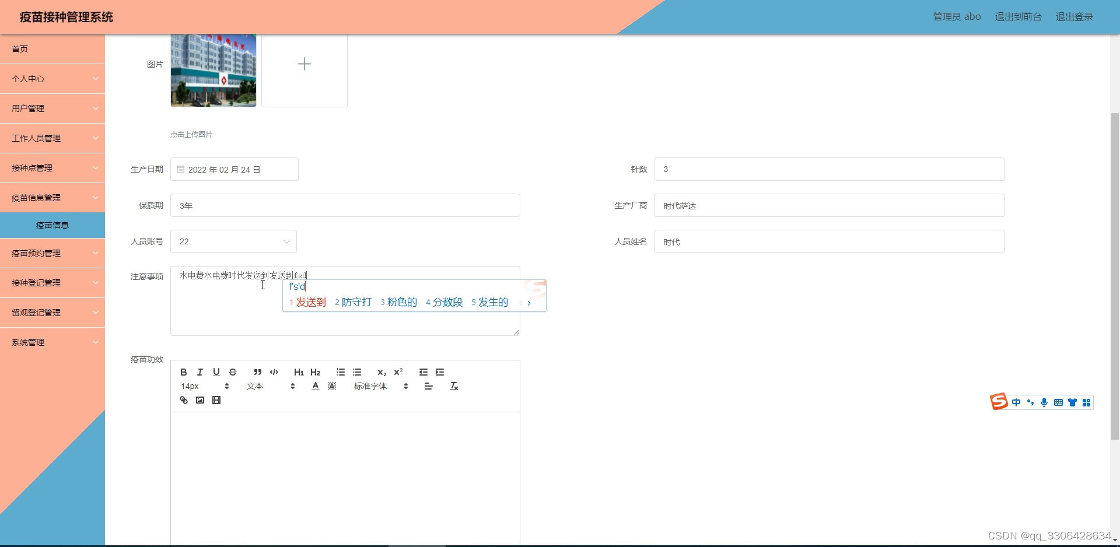Open the 接种登记管理 sidebar menu
1120x547 pixels.
52,283
